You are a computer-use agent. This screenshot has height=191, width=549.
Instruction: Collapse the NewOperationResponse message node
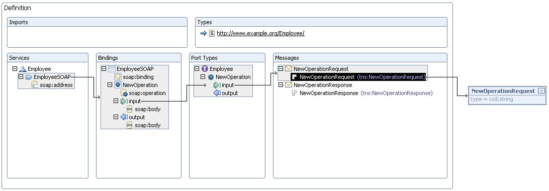tap(281, 85)
